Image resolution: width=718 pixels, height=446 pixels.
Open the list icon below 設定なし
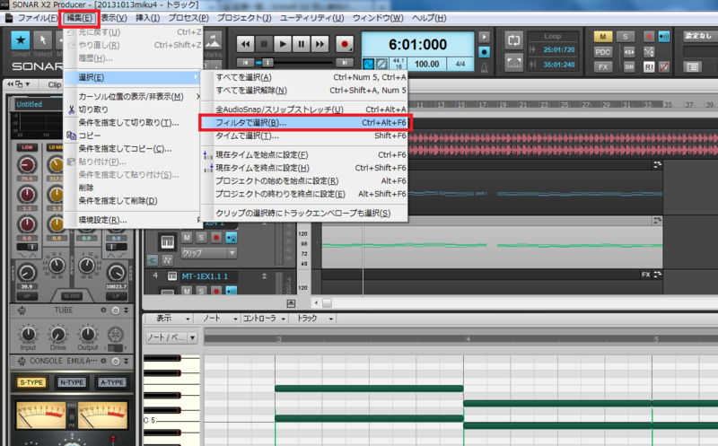tap(692, 67)
